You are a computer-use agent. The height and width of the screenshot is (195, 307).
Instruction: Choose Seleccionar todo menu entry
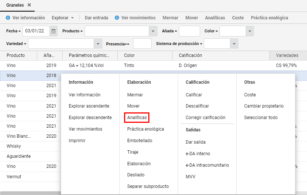tap(261, 118)
